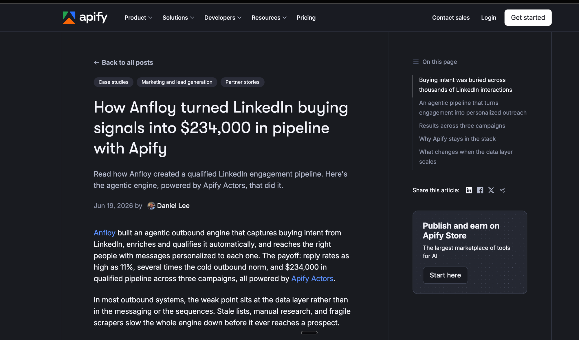Open the Developers dropdown

click(223, 18)
